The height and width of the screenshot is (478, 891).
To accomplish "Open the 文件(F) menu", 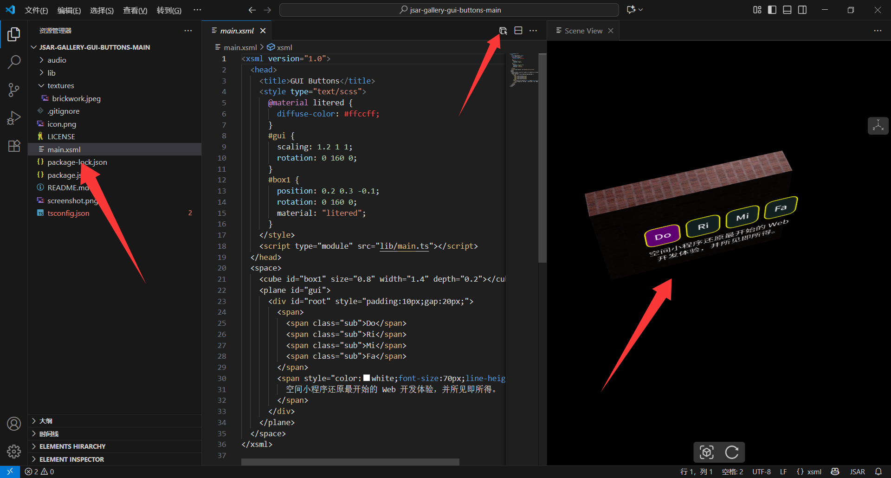I will tap(36, 10).
